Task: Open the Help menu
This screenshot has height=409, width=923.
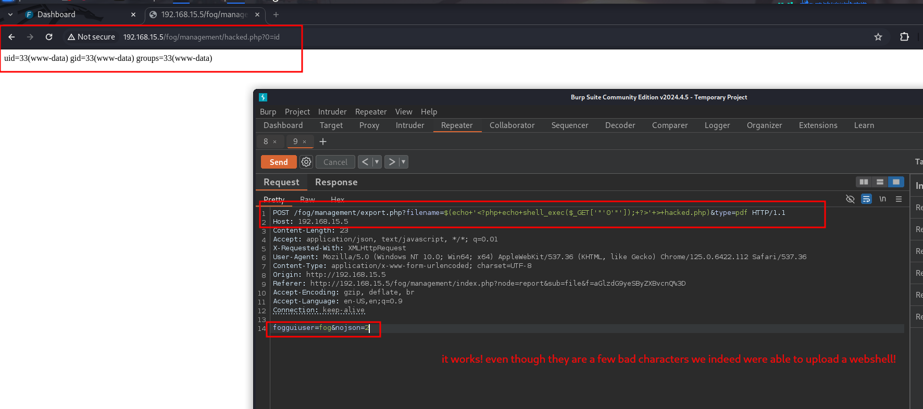Action: (429, 112)
